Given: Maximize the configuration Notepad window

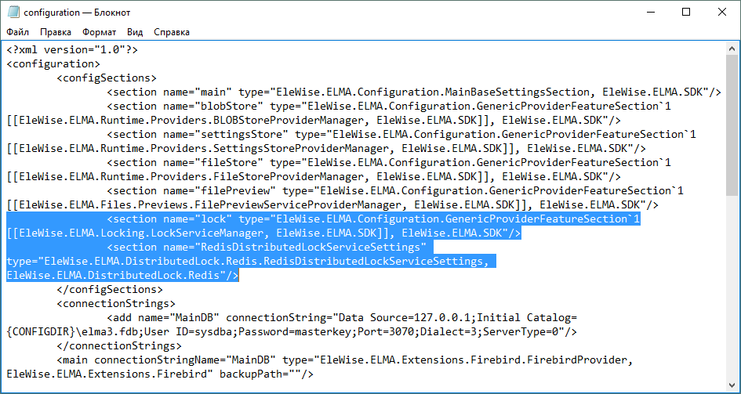Looking at the screenshot, I should click(686, 12).
